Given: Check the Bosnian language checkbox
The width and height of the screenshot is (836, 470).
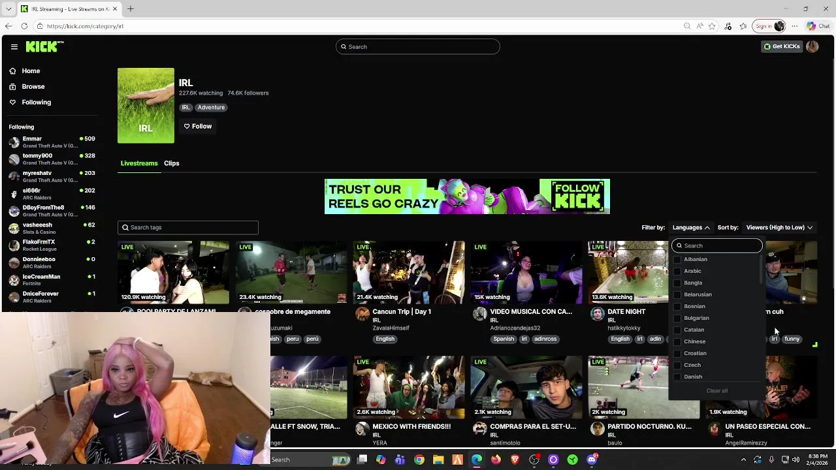Looking at the screenshot, I should coord(677,307).
